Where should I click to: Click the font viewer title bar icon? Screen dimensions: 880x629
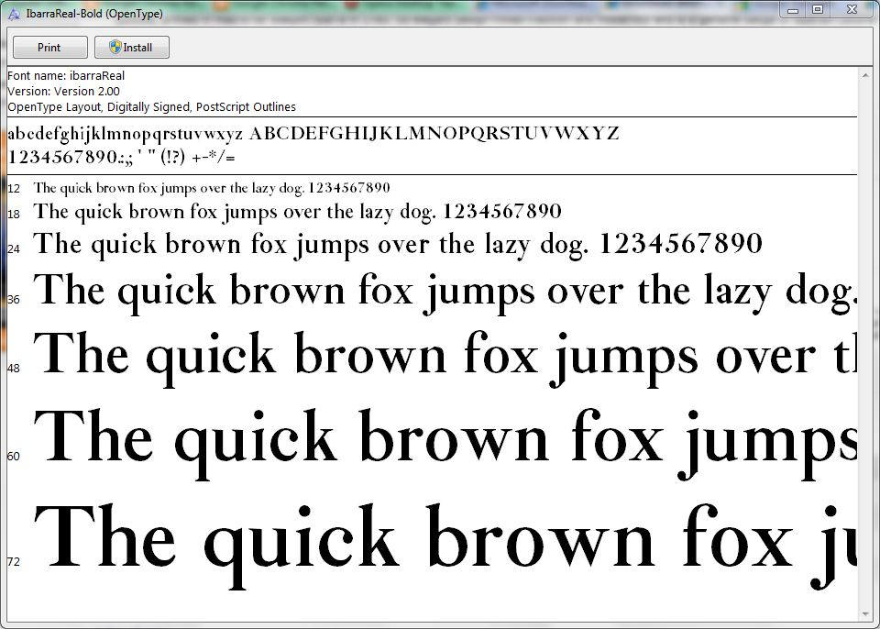click(x=14, y=14)
